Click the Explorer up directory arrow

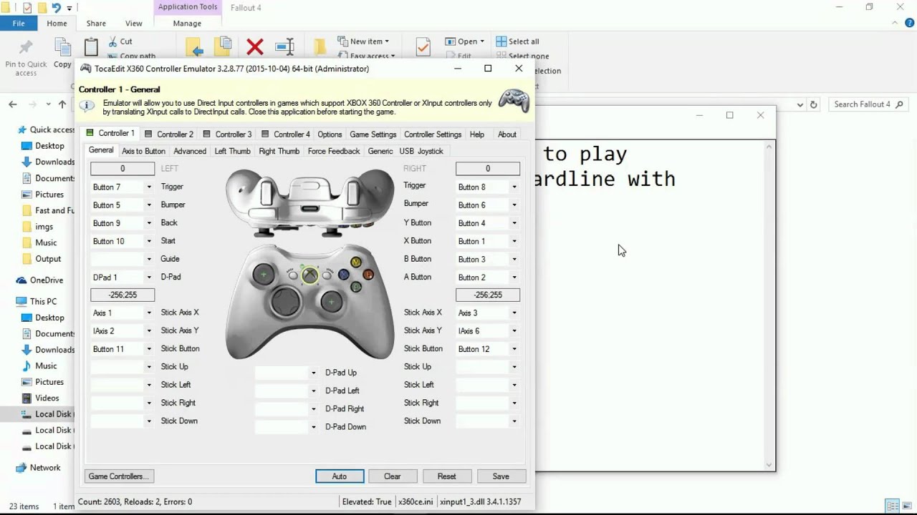[x=62, y=104]
